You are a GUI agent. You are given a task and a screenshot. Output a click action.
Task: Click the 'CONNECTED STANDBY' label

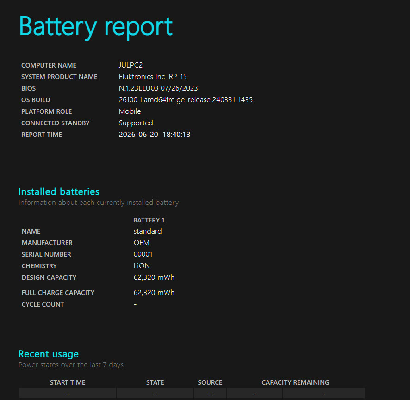(55, 123)
